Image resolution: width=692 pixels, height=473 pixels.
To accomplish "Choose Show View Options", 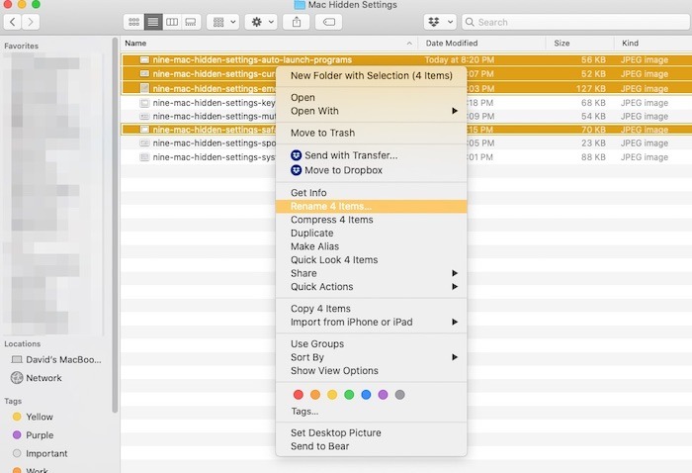I will (371, 370).
